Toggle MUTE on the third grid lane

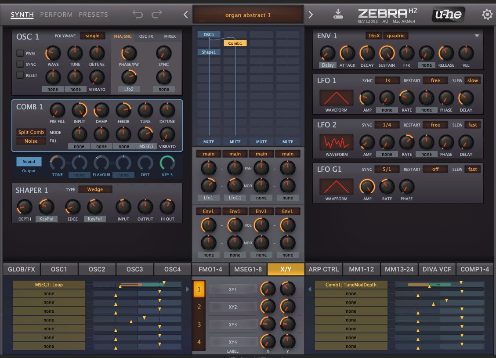(x=261, y=142)
